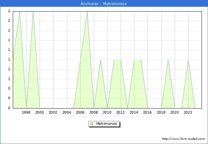Click the 2016 year label
Screen dimensions: 208x144
pyautogui.click(x=148, y=112)
